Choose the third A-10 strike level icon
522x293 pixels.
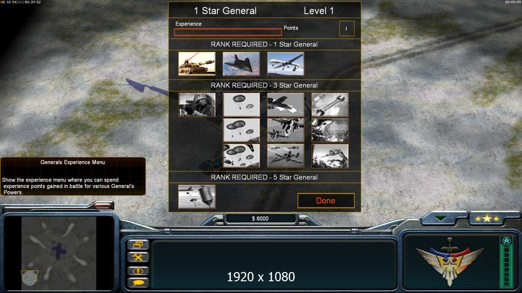pos(285,156)
